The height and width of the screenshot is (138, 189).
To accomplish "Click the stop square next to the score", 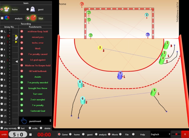I will click(30, 134).
